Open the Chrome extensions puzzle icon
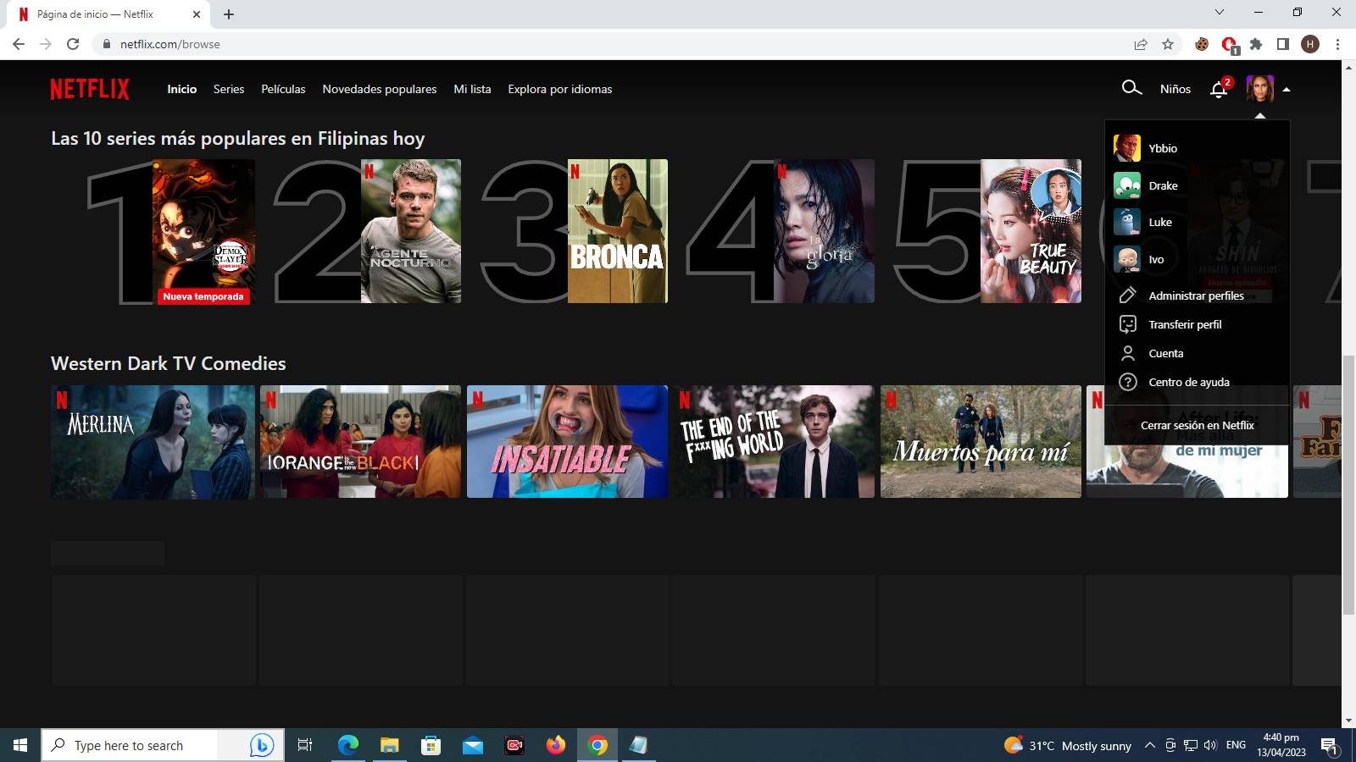Viewport: 1356px width, 762px height. 1256,44
